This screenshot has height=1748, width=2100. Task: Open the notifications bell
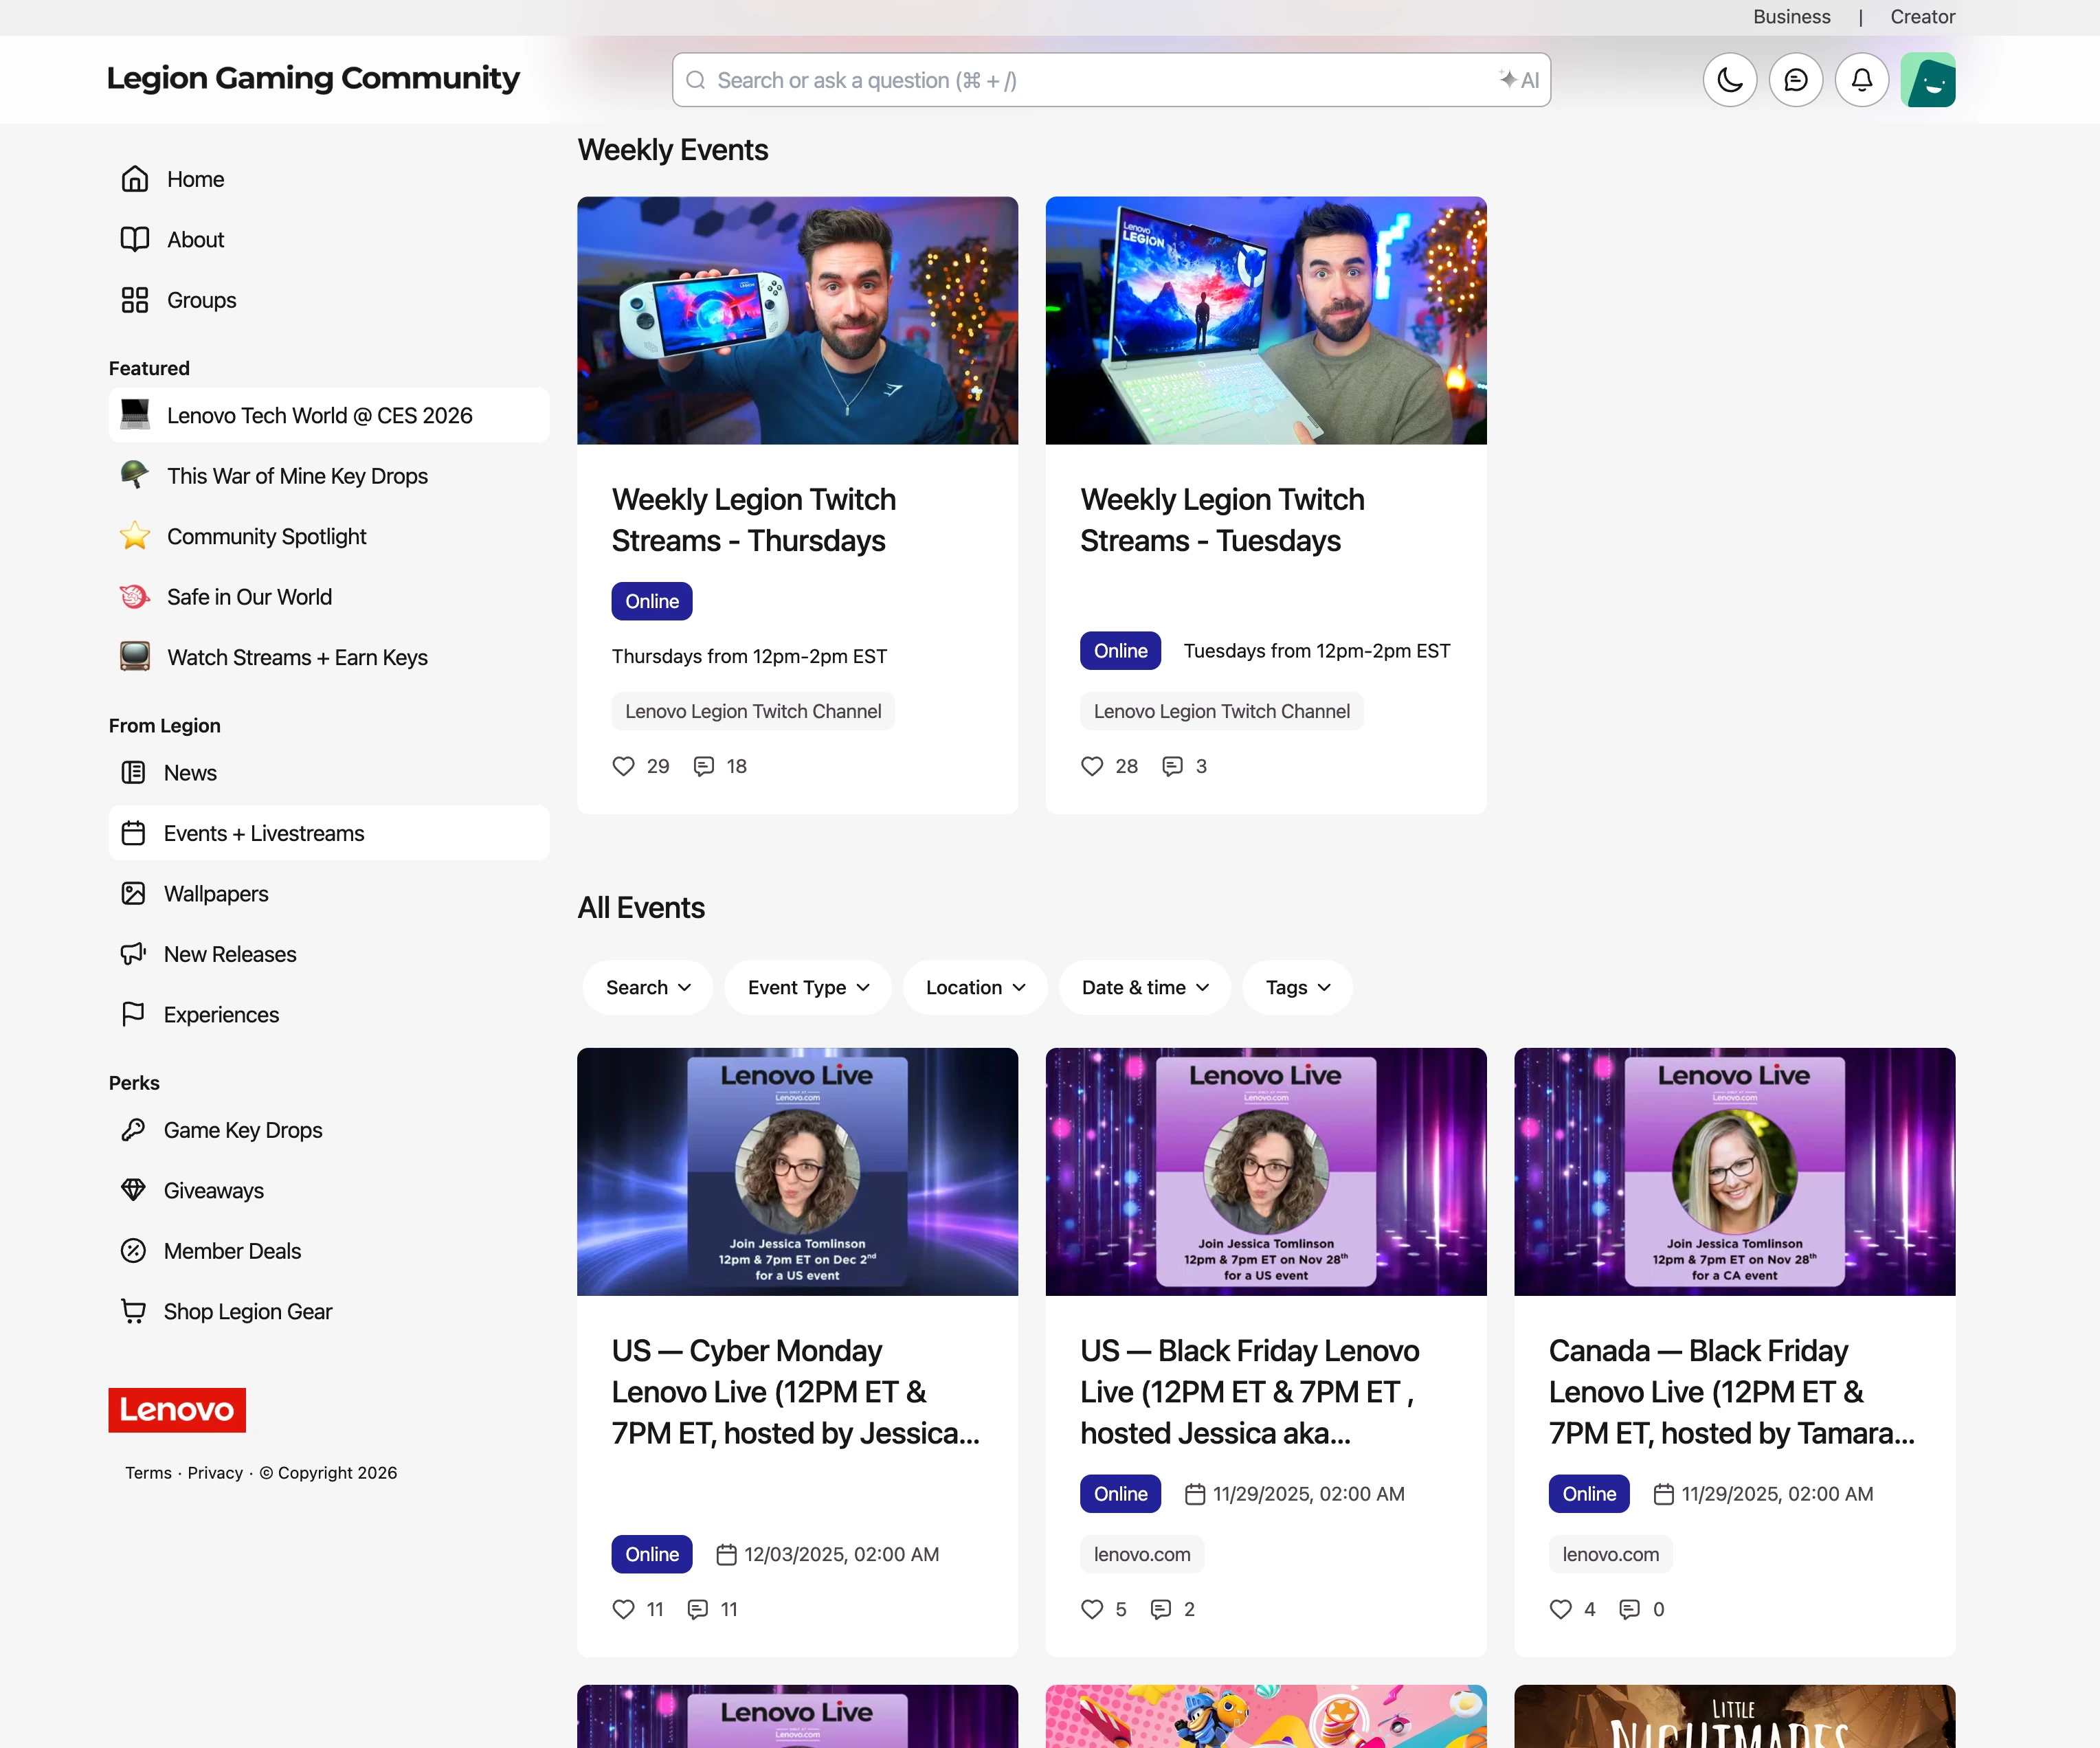pyautogui.click(x=1861, y=80)
